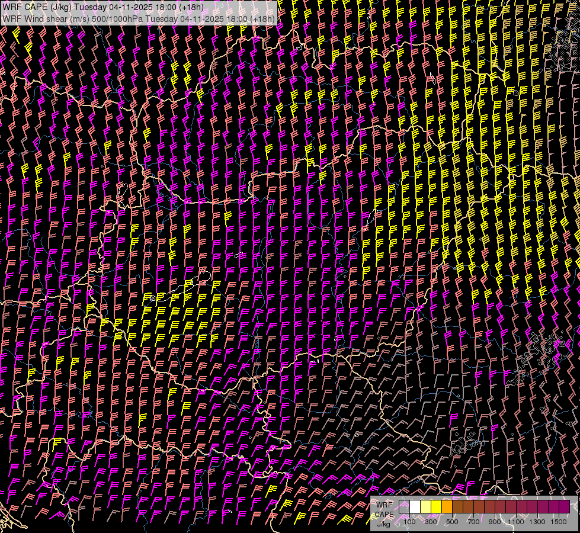Viewport: 580px width, 533px height.
Task: Click the first transparent swatch in the legend
Action: (x=404, y=507)
